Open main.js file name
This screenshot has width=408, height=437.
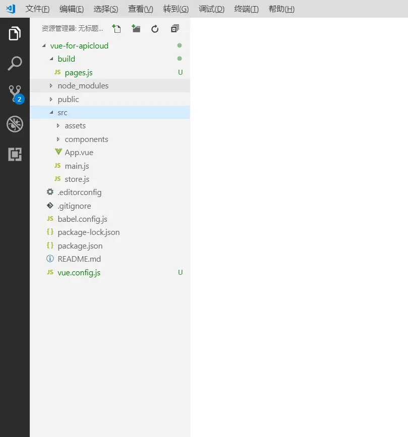click(x=77, y=166)
